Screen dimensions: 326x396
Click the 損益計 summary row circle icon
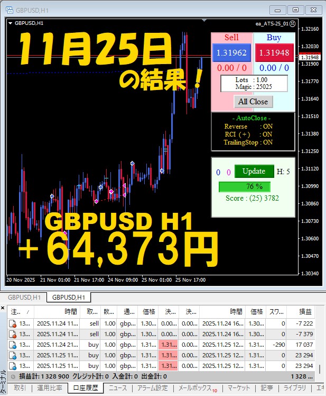coord(13,376)
